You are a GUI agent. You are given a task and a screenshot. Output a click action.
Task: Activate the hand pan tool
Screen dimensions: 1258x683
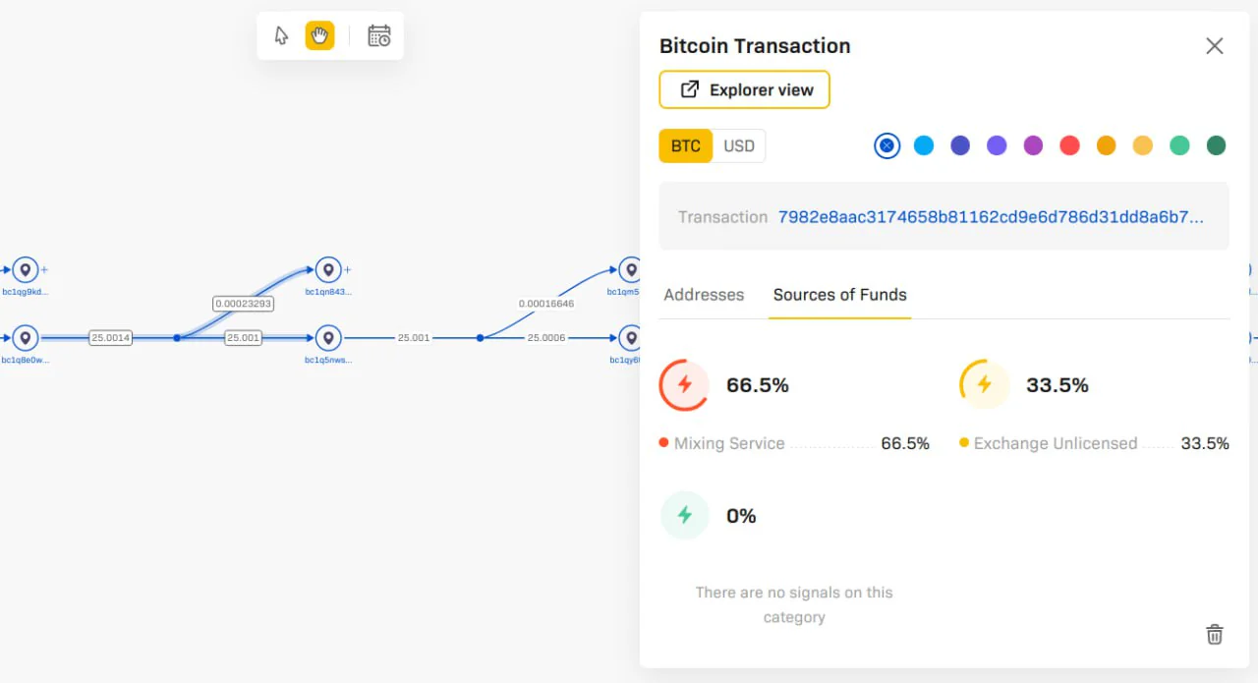tap(319, 36)
